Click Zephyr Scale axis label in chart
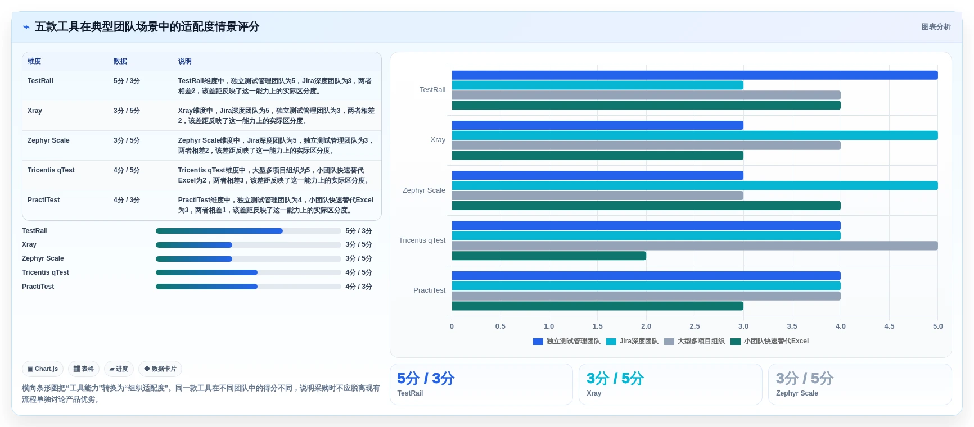 [424, 190]
